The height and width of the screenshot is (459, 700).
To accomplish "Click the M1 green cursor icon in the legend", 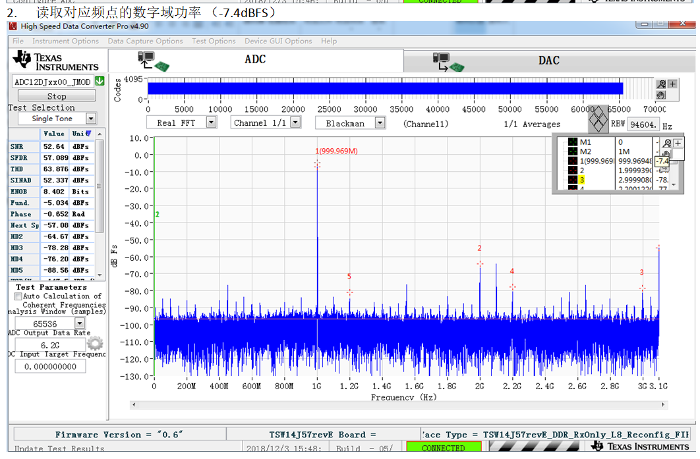I will click(573, 142).
